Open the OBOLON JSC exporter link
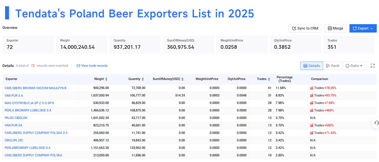Viewport: 379px width, 162px height. pos(14,140)
